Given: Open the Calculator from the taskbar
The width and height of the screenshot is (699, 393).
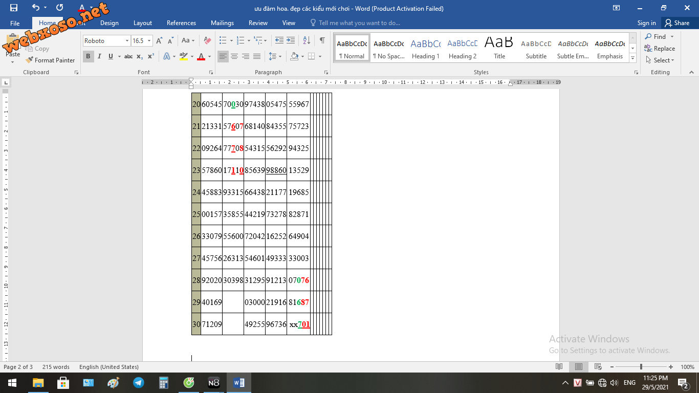Looking at the screenshot, I should pos(164,383).
